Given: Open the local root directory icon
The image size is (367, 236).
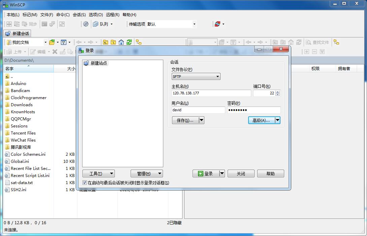Looking at the screenshot, I should tap(113, 42).
